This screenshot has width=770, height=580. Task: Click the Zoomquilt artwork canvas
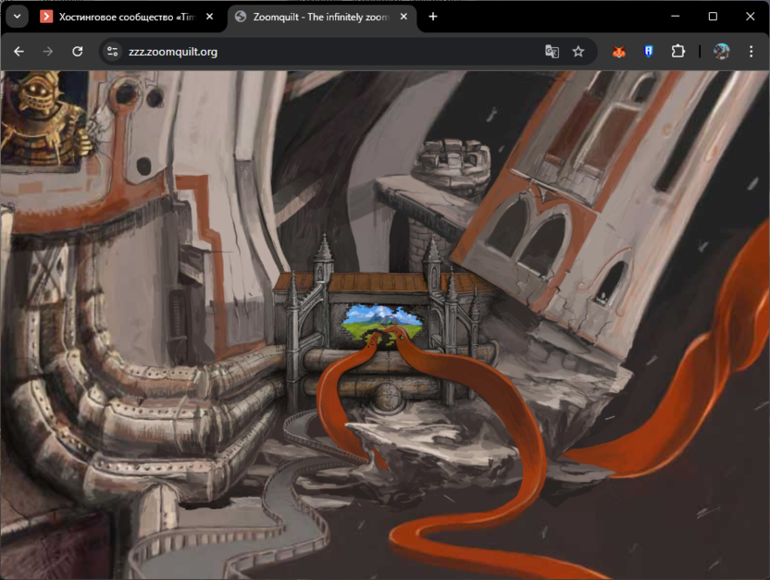[x=385, y=325]
